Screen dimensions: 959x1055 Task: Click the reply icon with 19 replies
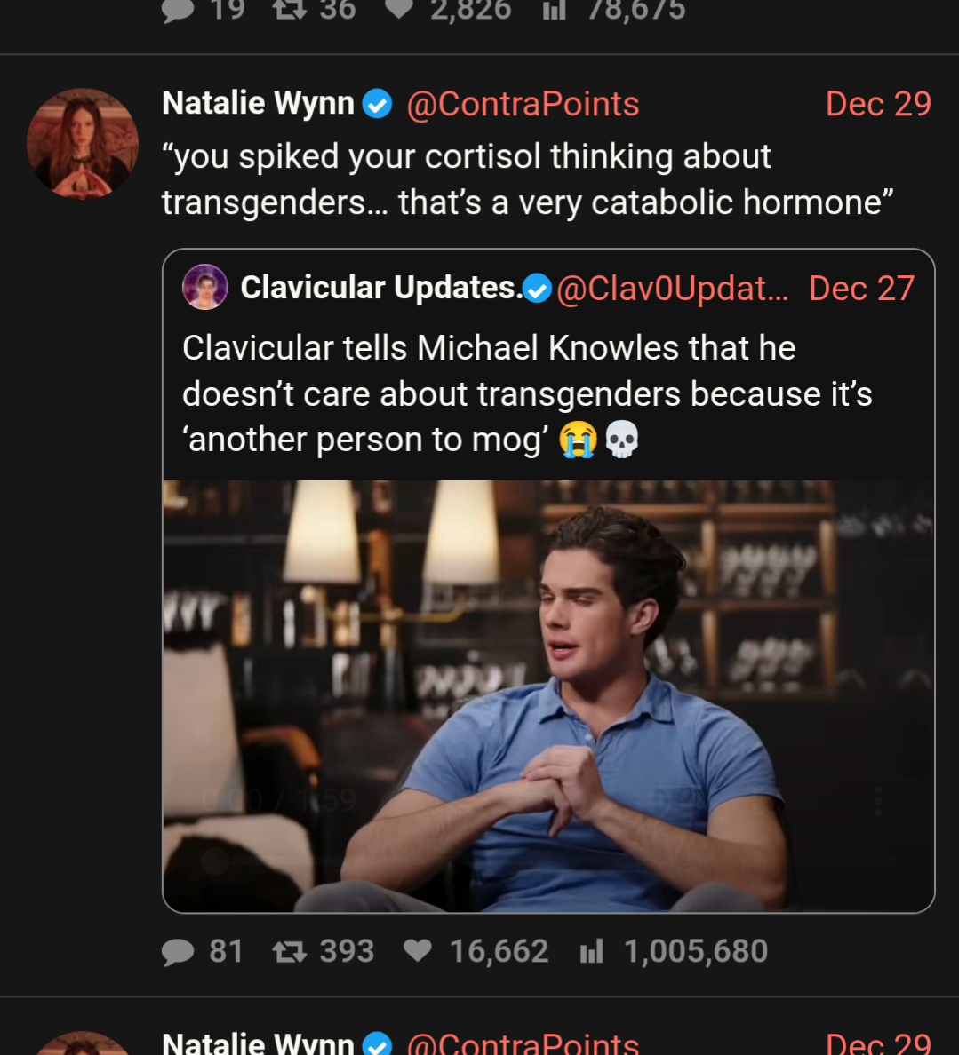pyautogui.click(x=178, y=10)
